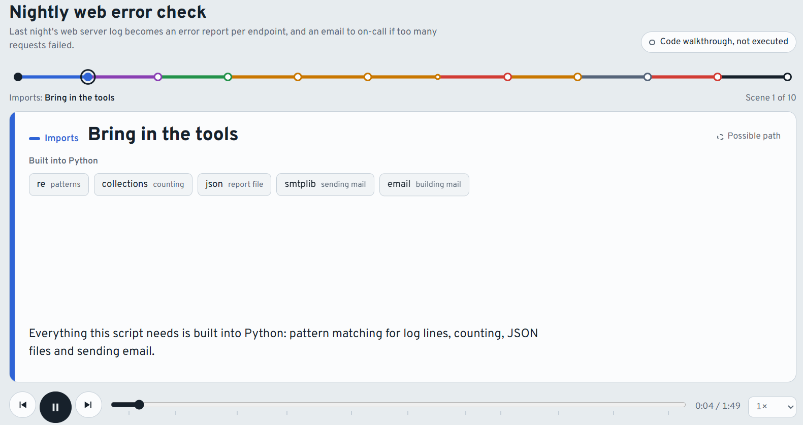The height and width of the screenshot is (425, 803).
Task: Pause the walkthrough playback
Action: [x=55, y=407]
